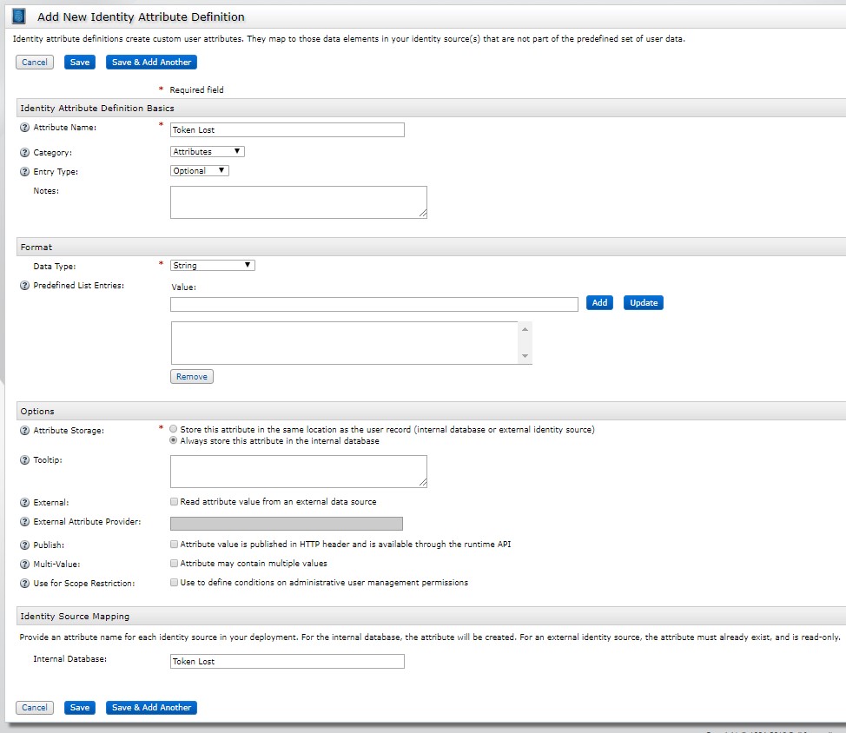
Task: Open help icon for Use for Scope Restriction
Action: pyautogui.click(x=24, y=584)
